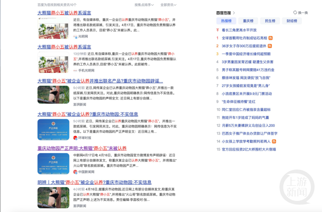322x212 pixels.
Task: Expand 百度热搜 with its arrow
Action: point(234,13)
